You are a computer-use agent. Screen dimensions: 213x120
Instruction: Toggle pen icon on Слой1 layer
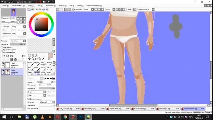[x=3, y=73]
